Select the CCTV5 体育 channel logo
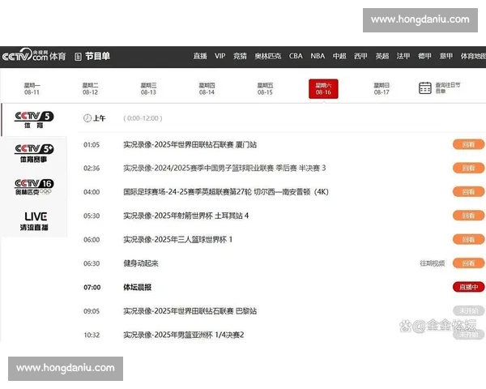 pyautogui.click(x=34, y=119)
